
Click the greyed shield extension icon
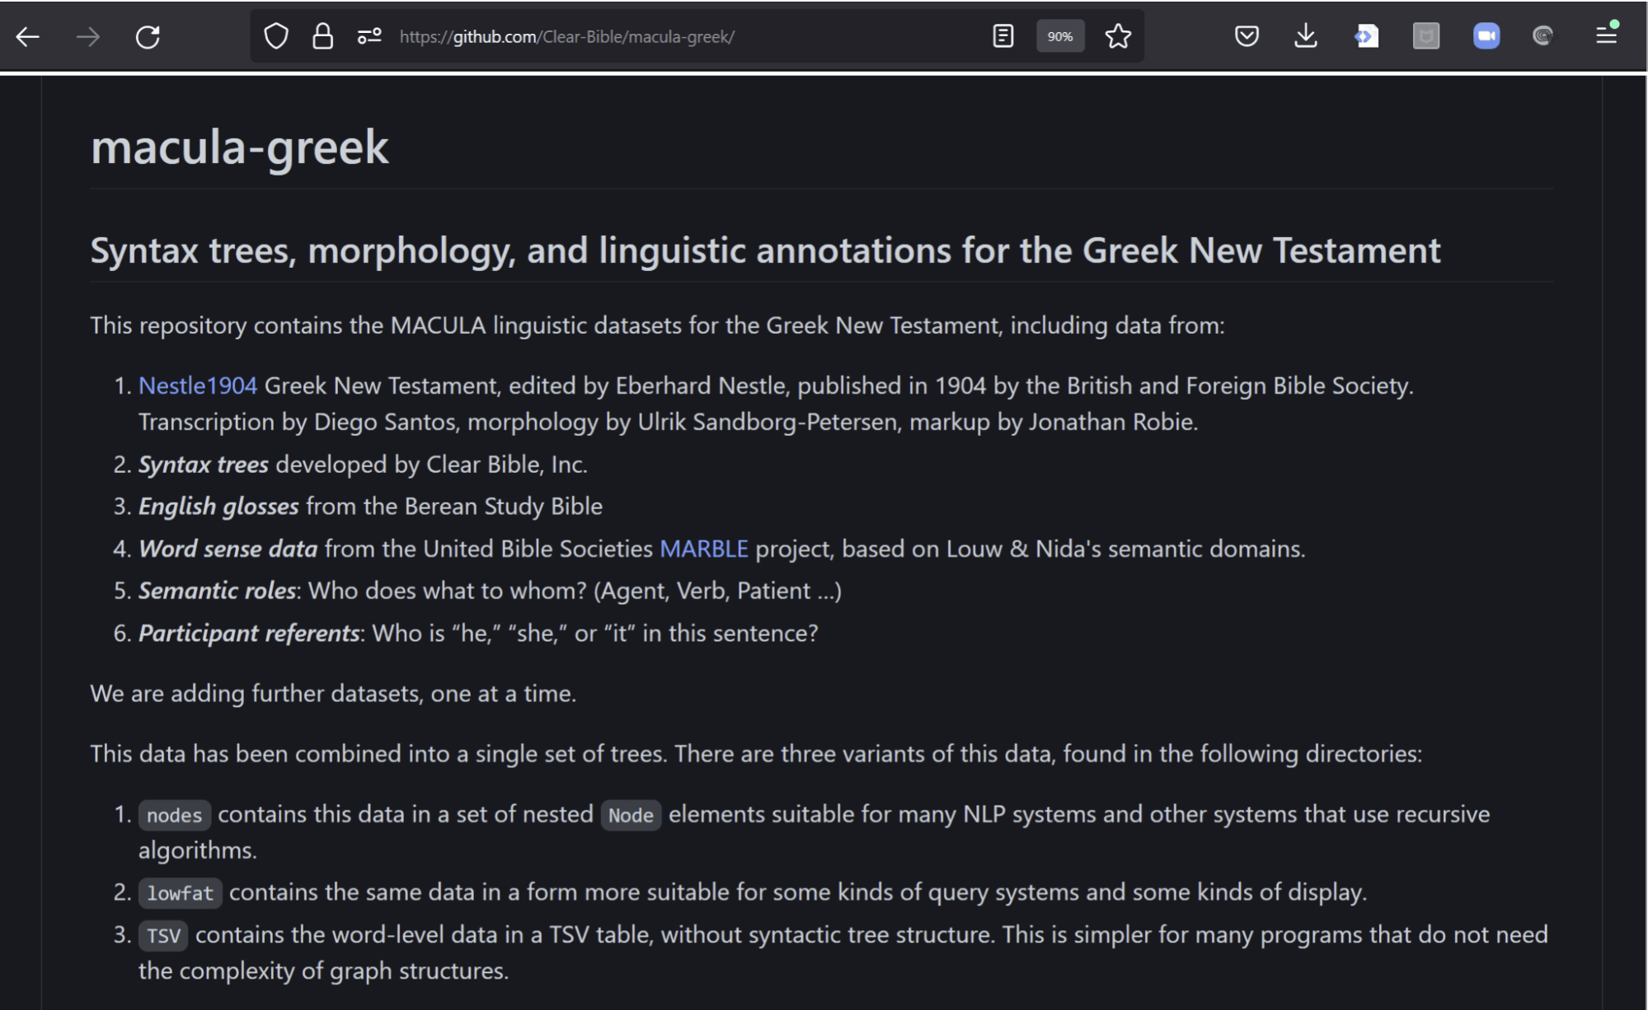(x=1427, y=35)
